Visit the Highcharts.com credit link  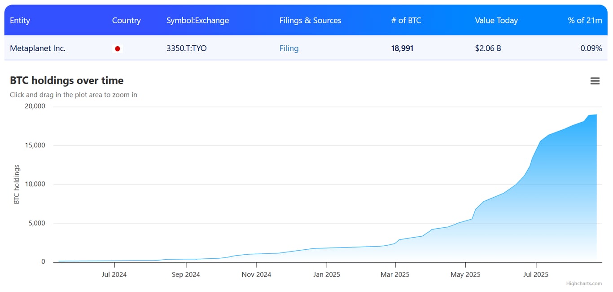[584, 283]
